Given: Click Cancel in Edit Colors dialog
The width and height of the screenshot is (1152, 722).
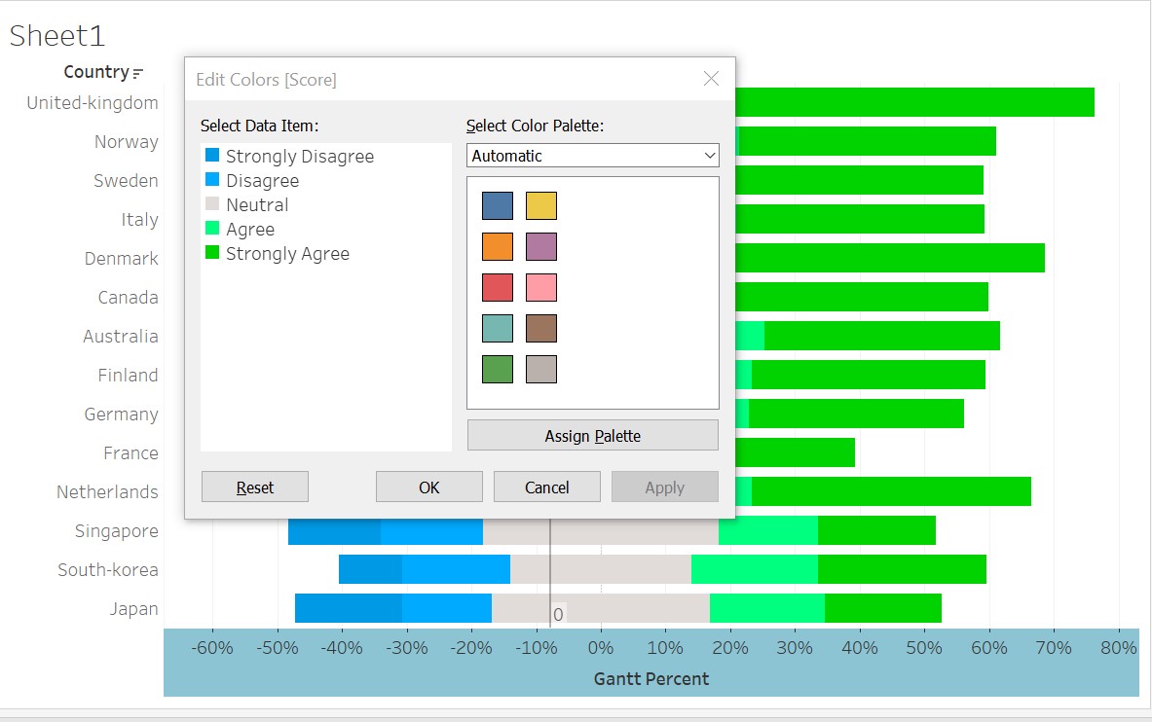Looking at the screenshot, I should [547, 487].
